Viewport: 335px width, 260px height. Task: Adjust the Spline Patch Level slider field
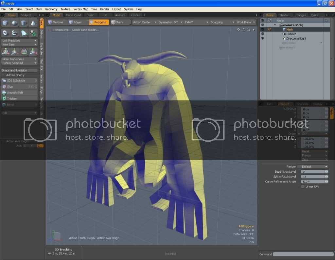314,177
